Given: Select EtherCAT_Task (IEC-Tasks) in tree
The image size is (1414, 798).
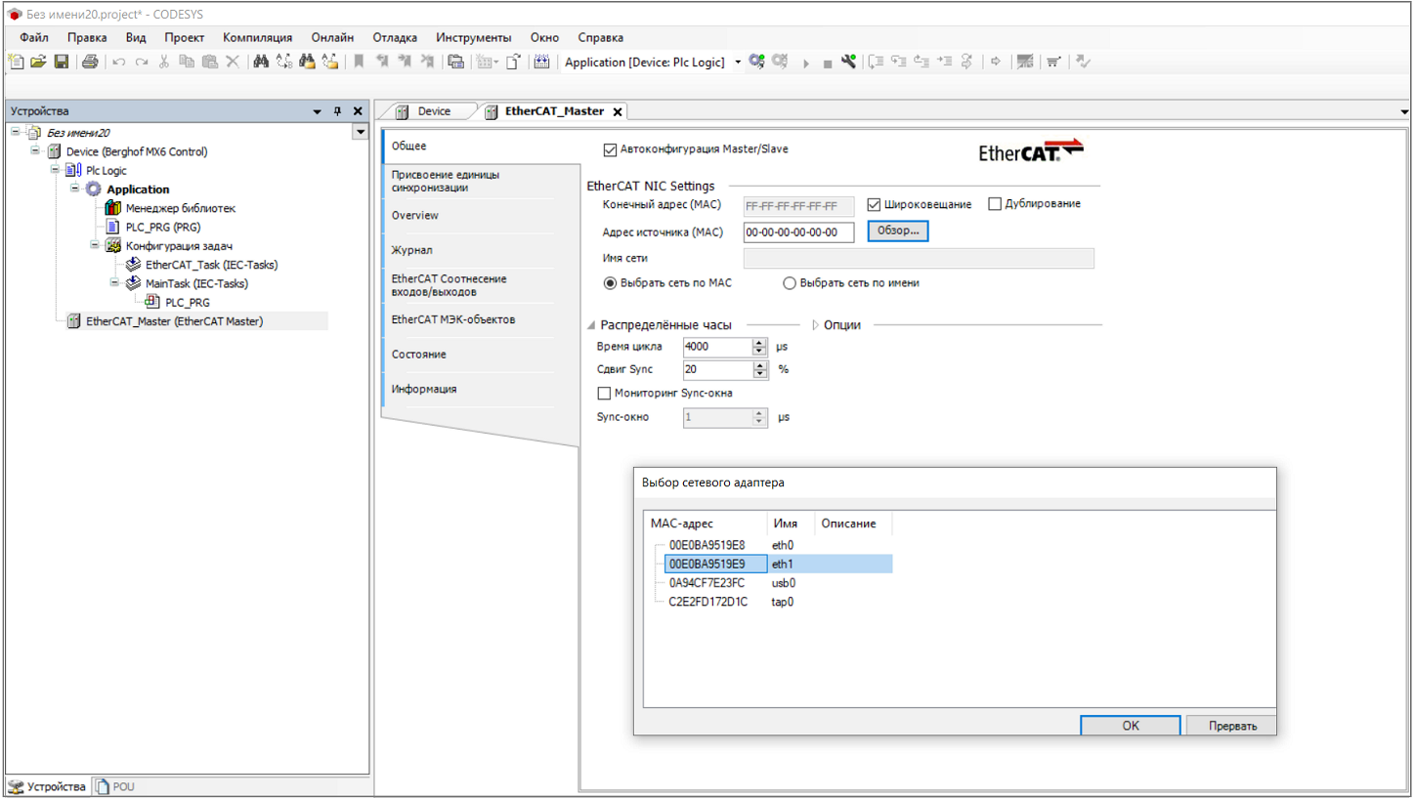Looking at the screenshot, I should [x=211, y=264].
